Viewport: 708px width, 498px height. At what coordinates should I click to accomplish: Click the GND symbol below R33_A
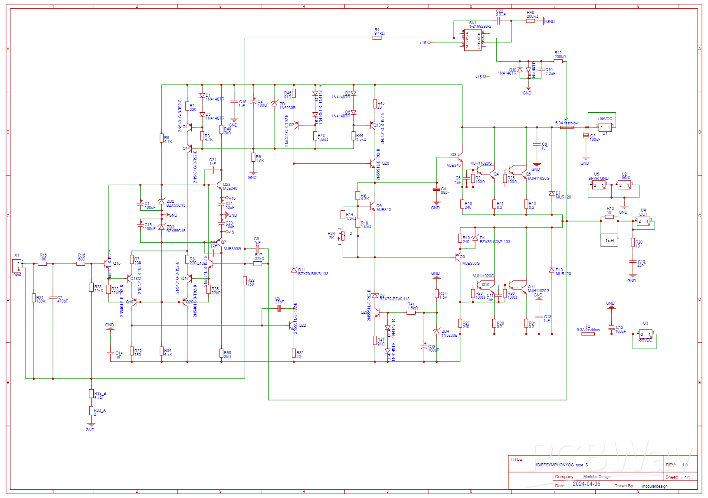[91, 425]
